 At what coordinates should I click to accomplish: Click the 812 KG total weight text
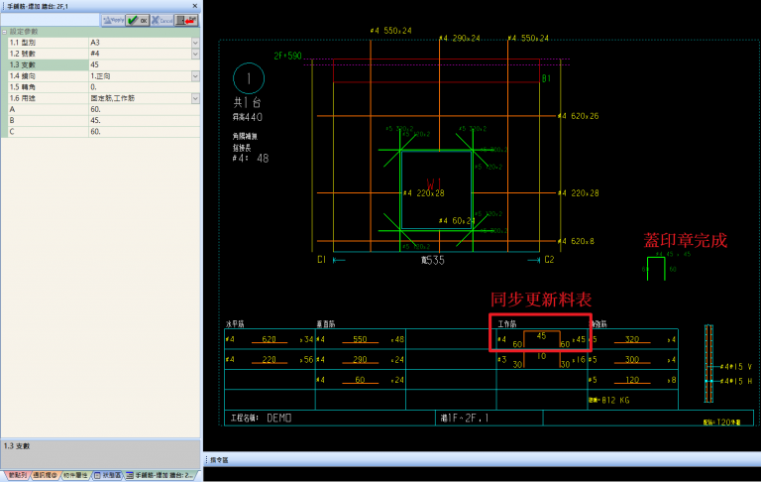pyautogui.click(x=609, y=401)
